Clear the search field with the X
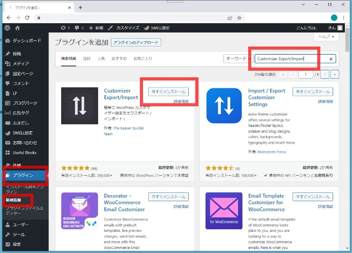 pyautogui.click(x=331, y=59)
